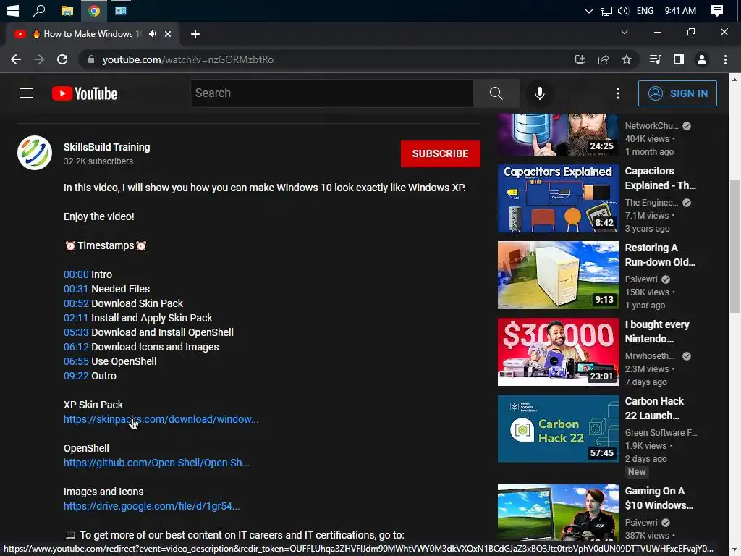Open the Chrome tab search dropdown
Image resolution: width=741 pixels, height=556 pixels.
click(624, 32)
